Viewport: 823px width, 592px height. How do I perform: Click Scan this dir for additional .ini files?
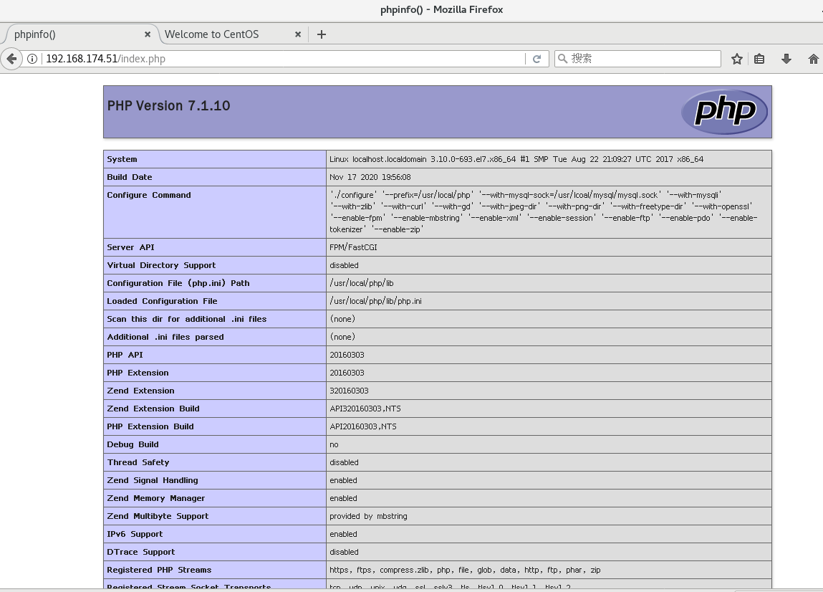(x=187, y=319)
